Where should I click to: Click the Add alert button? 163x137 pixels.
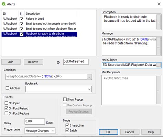[x=11, y=62]
